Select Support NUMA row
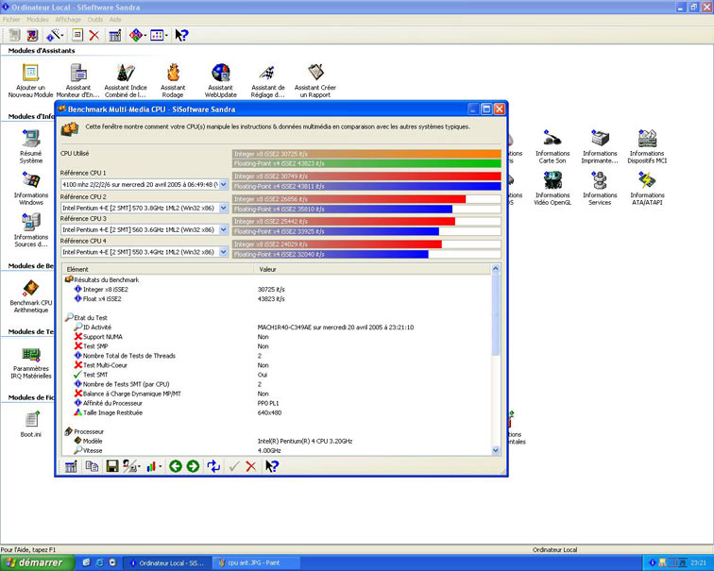 [277, 337]
